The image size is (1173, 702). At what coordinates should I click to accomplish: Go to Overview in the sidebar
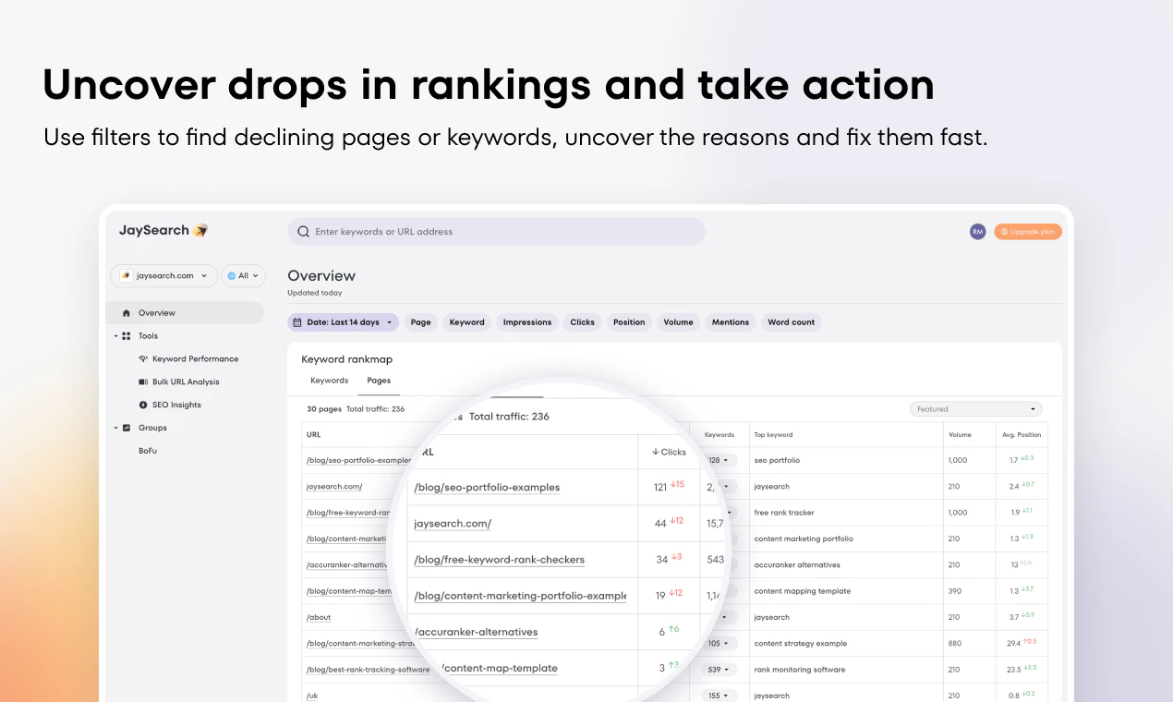click(185, 313)
